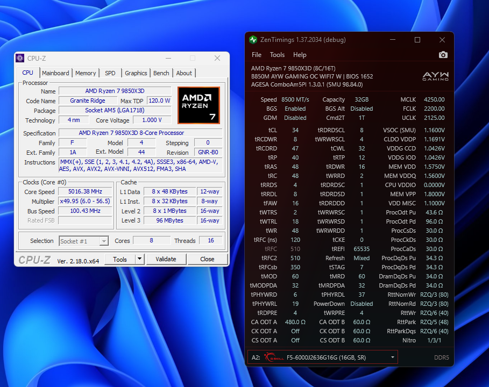Minimize the CPU-Z window

pyautogui.click(x=168, y=58)
